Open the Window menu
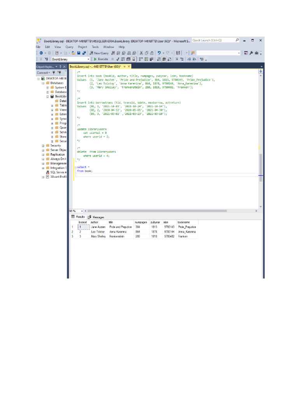Viewport: 299px width, 399px height. [109, 47]
